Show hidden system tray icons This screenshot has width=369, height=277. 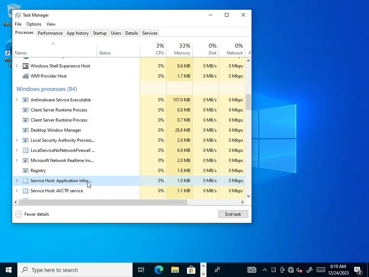pos(265,270)
